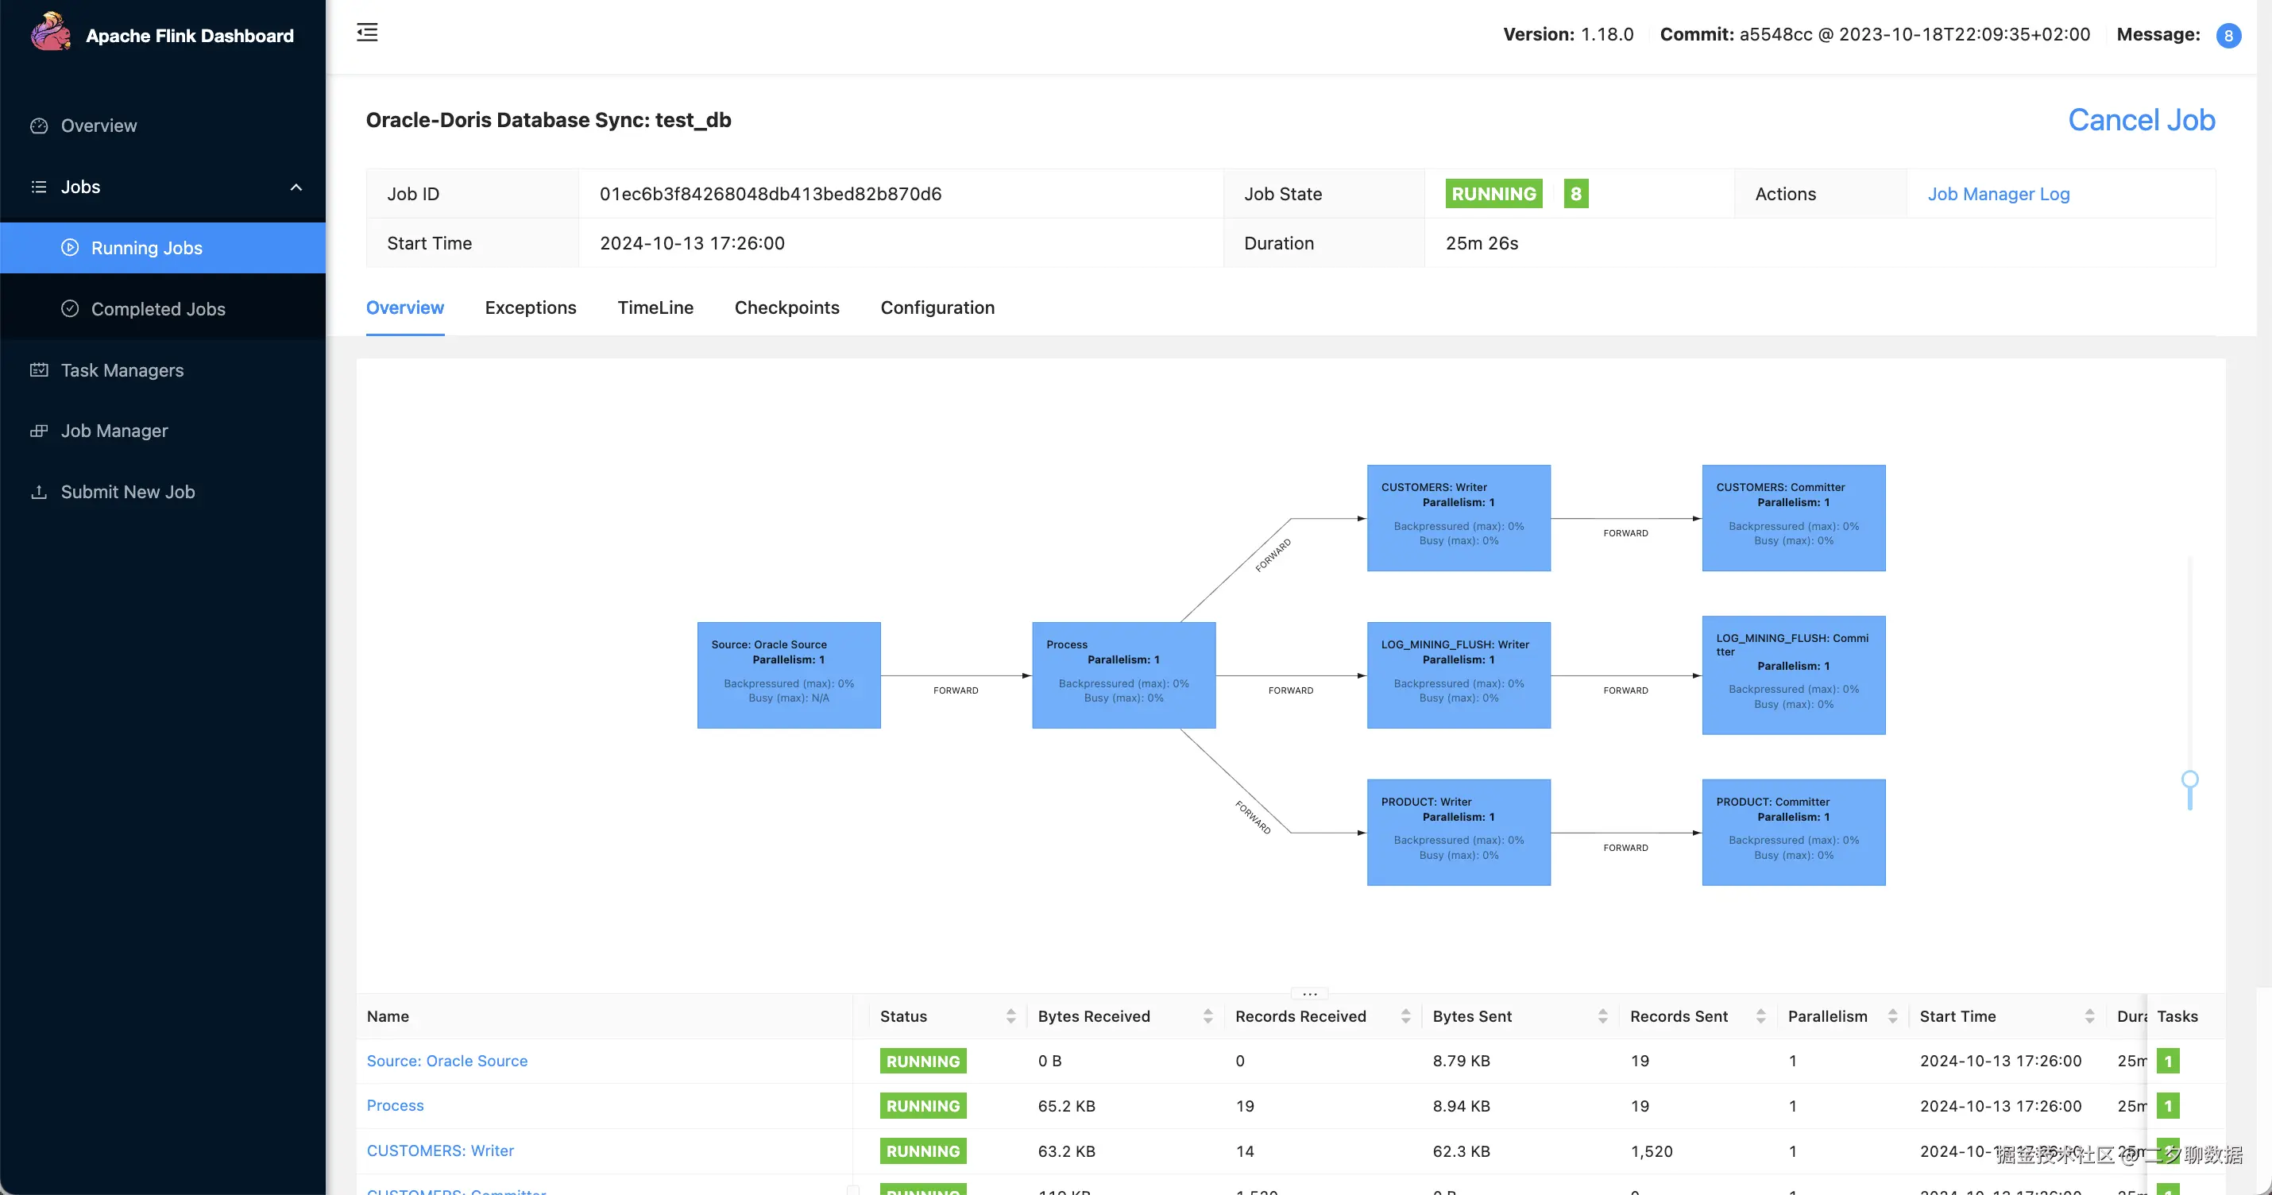Click the Apache Flink squirrel logo
Screen dimensions: 2272x1195
pos(50,33)
